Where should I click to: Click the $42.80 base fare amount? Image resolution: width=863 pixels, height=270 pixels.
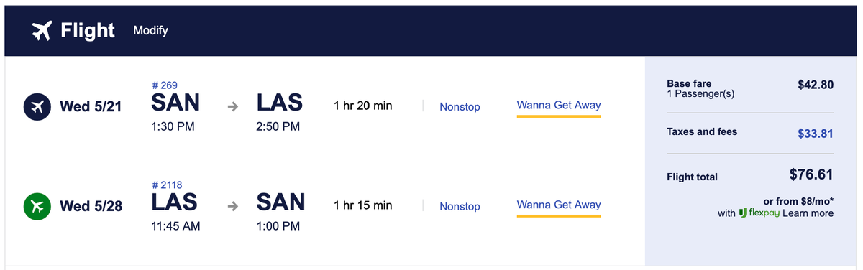tap(816, 85)
